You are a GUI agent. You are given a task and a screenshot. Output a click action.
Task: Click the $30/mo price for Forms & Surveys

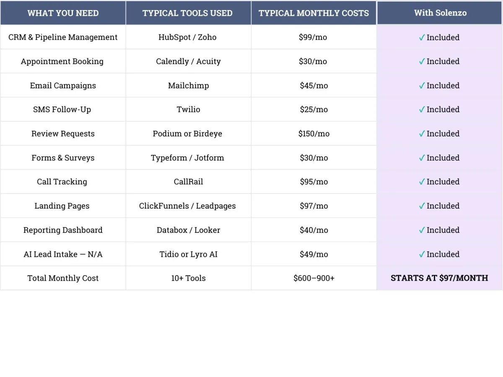[313, 158]
